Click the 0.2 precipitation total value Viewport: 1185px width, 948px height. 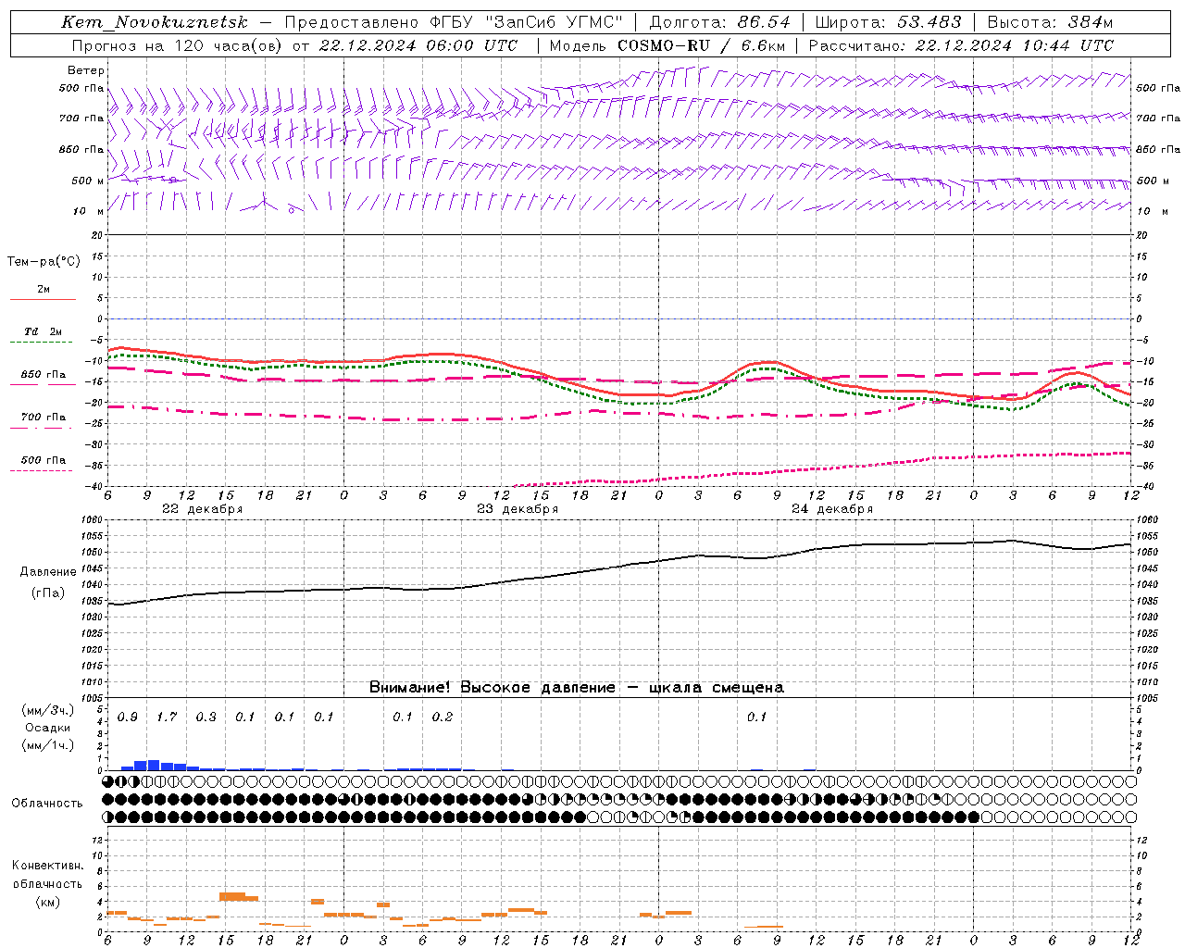click(x=443, y=717)
